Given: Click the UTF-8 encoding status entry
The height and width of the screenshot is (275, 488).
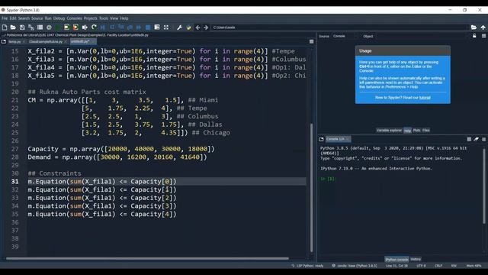Looking at the screenshot, I should pos(421,266).
